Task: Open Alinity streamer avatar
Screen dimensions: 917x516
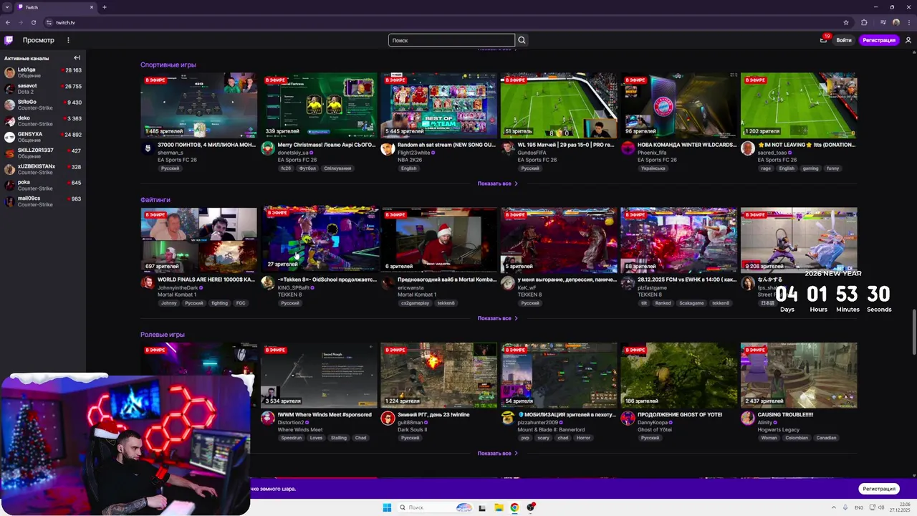Action: coord(747,418)
